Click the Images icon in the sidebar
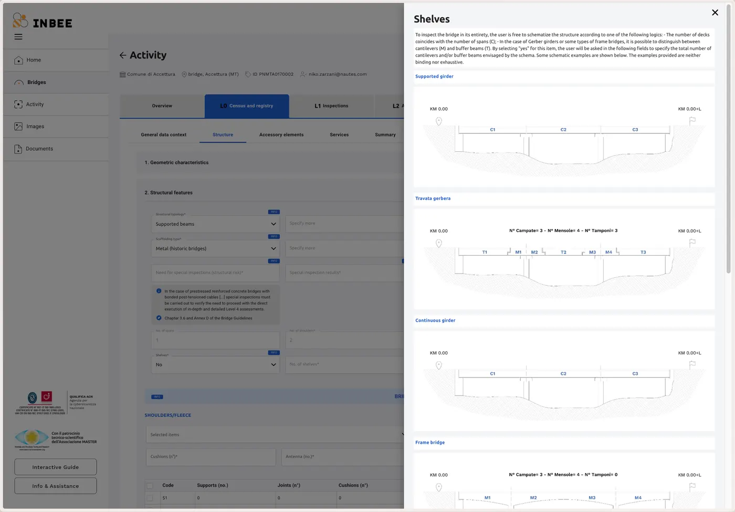This screenshot has height=512, width=735. [18, 127]
